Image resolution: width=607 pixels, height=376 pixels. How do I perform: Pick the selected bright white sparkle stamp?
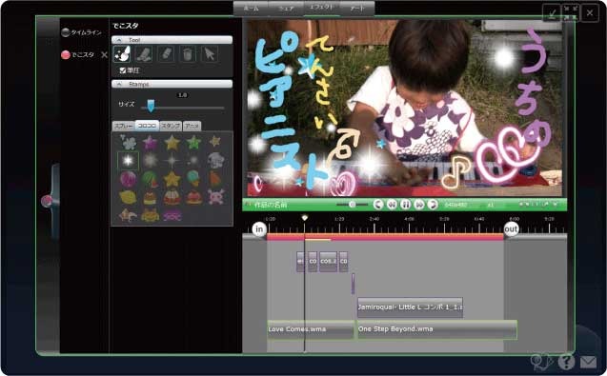pos(128,160)
